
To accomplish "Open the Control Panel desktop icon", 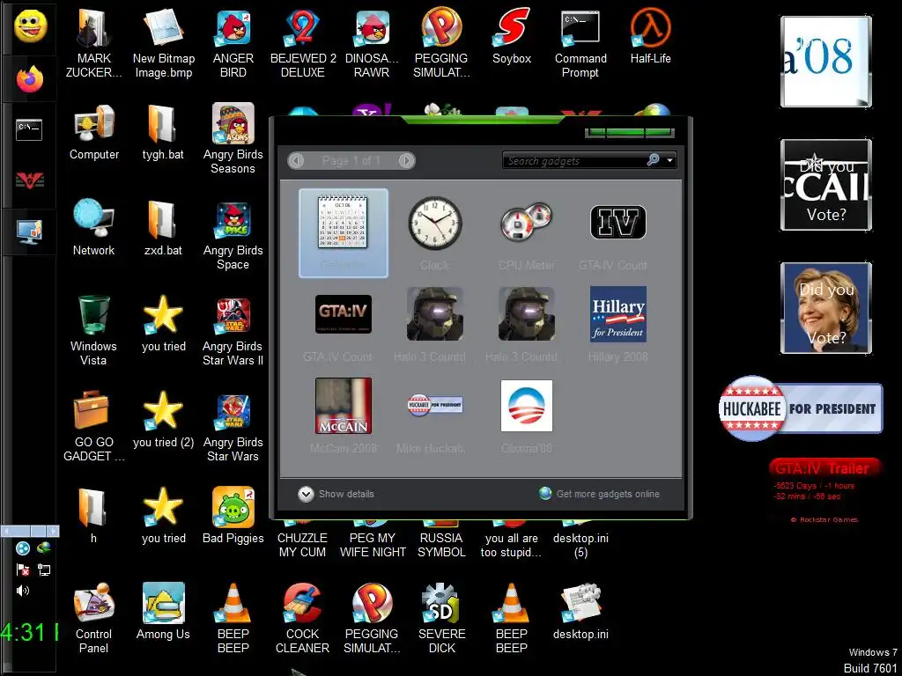I will [93, 619].
